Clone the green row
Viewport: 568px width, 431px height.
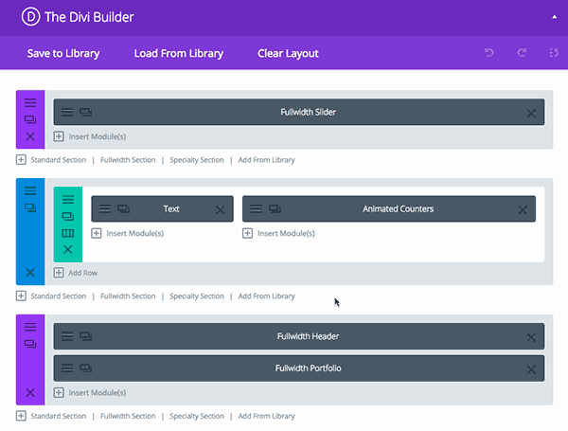pyautogui.click(x=68, y=216)
